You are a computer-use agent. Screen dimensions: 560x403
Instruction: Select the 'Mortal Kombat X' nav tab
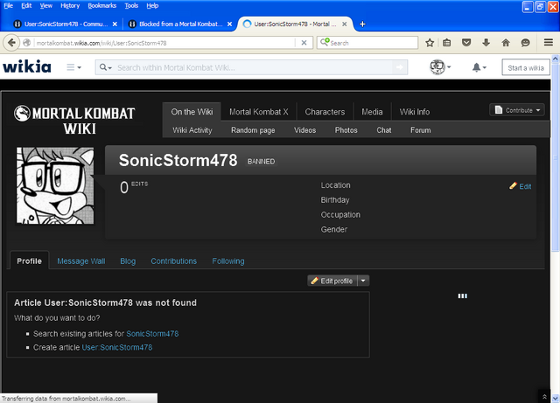click(x=259, y=112)
